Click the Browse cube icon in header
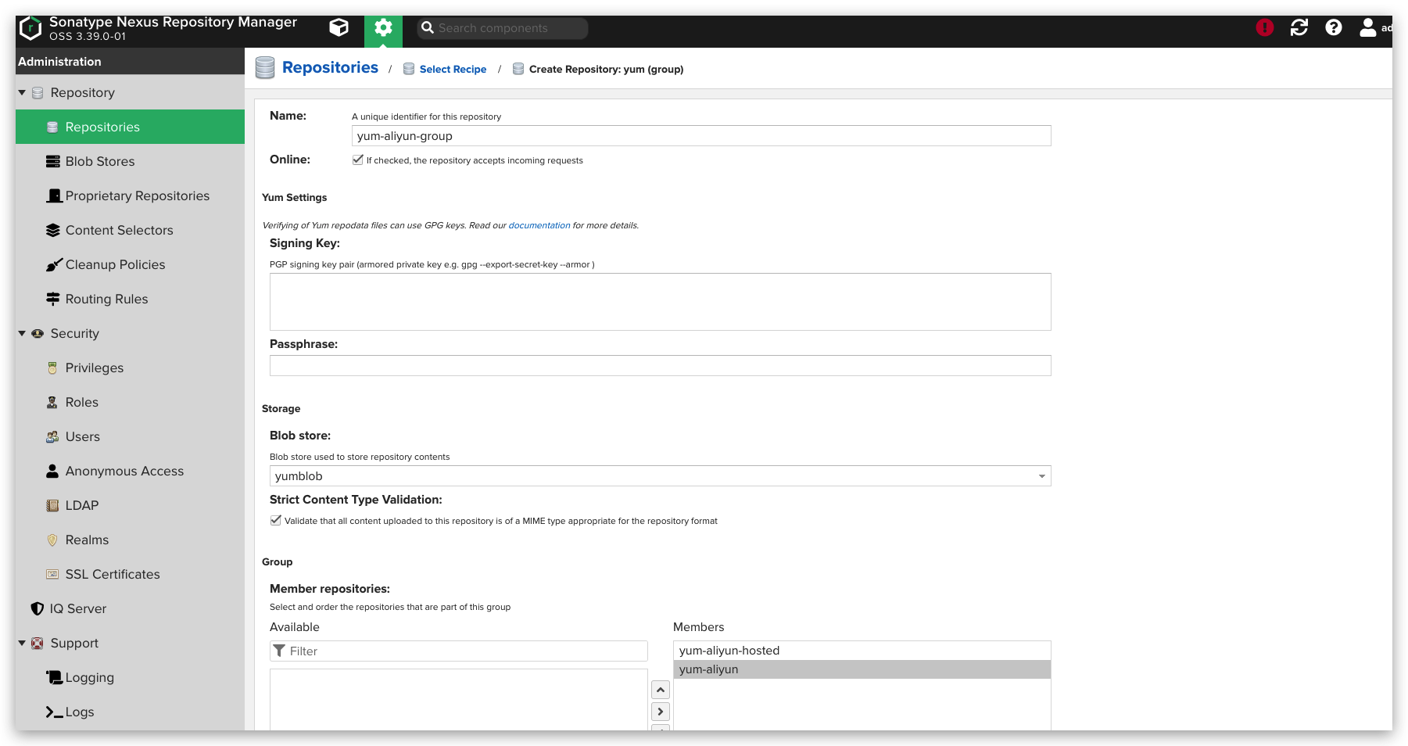 339,28
